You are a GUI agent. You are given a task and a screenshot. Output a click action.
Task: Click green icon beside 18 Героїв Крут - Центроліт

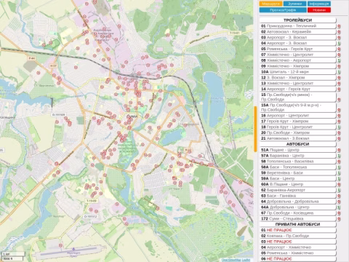tap(339, 127)
